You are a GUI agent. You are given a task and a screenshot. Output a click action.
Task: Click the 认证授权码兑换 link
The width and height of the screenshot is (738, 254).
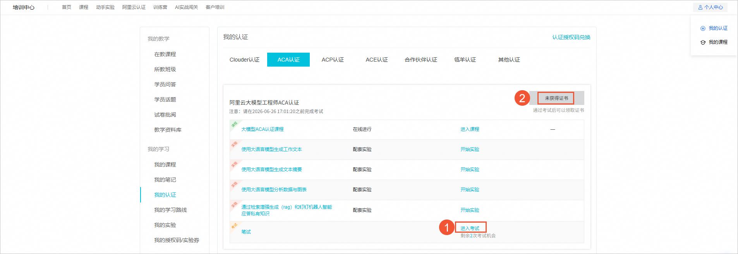[572, 37]
